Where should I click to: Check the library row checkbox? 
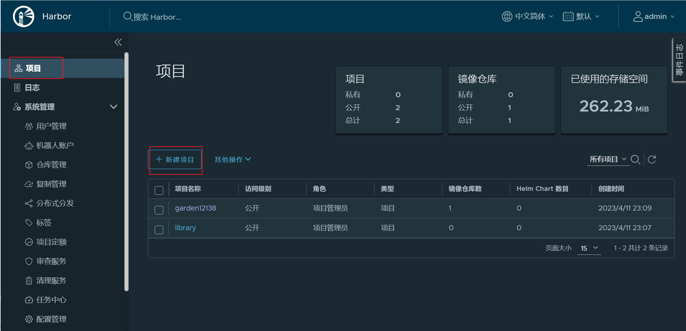(x=159, y=229)
